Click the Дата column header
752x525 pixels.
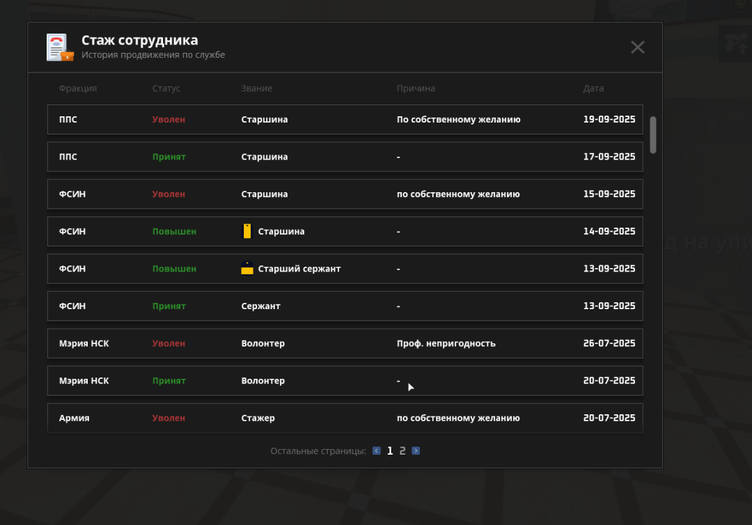(x=593, y=88)
